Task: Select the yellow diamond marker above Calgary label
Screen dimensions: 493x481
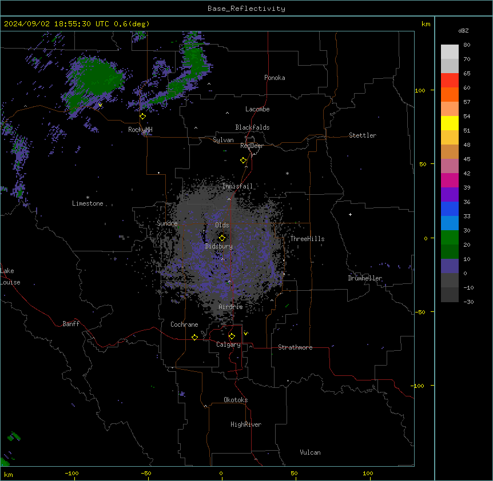Action: coord(232,336)
